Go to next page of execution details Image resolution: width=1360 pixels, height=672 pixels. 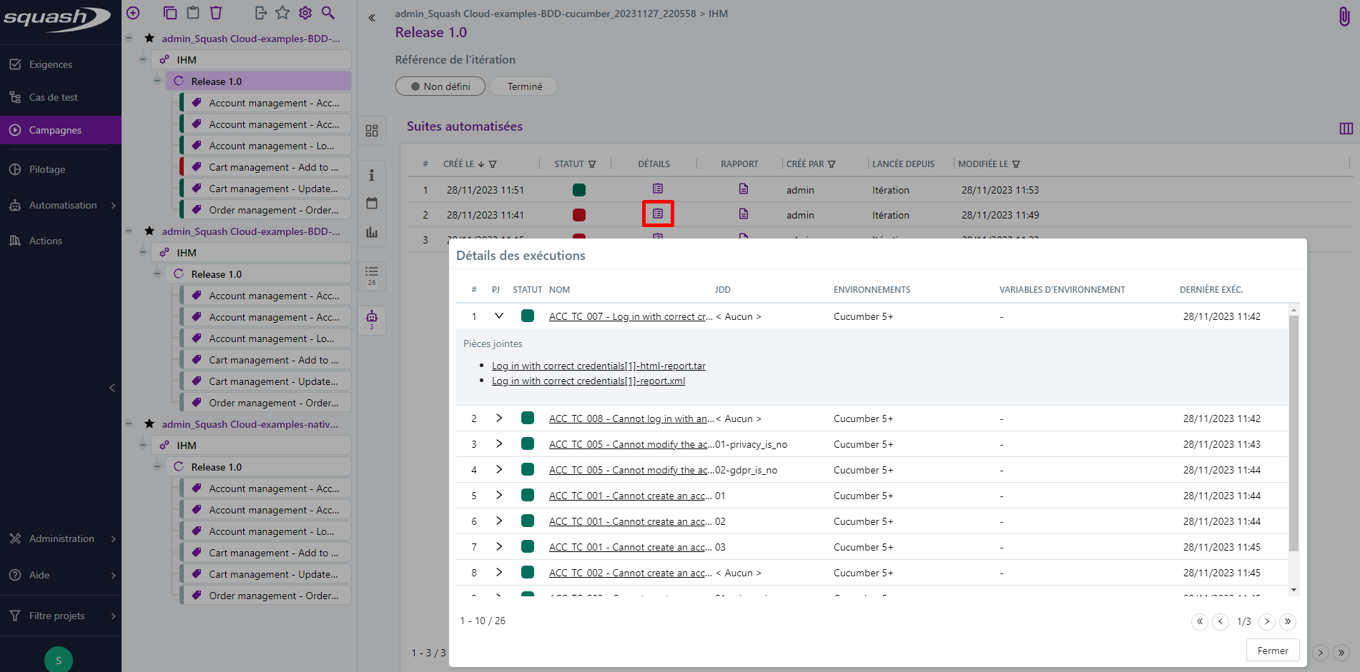1266,621
